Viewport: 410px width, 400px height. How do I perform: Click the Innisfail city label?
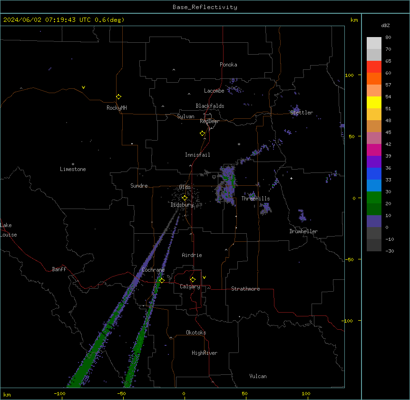pyautogui.click(x=197, y=155)
